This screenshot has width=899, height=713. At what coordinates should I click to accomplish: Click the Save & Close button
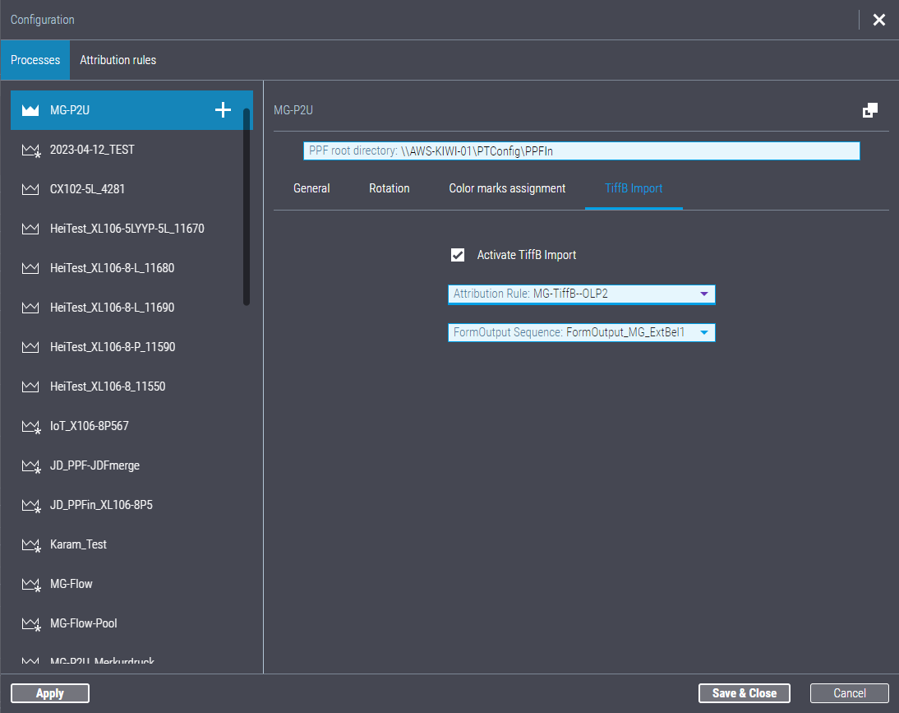pos(744,692)
